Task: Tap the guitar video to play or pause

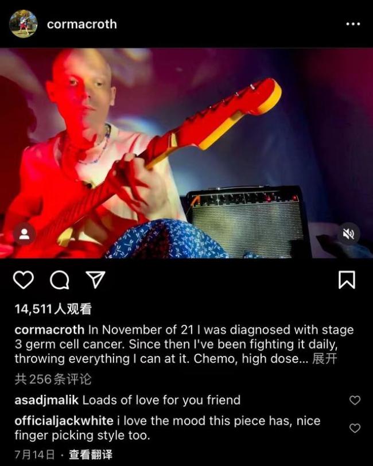Action: coord(187,153)
